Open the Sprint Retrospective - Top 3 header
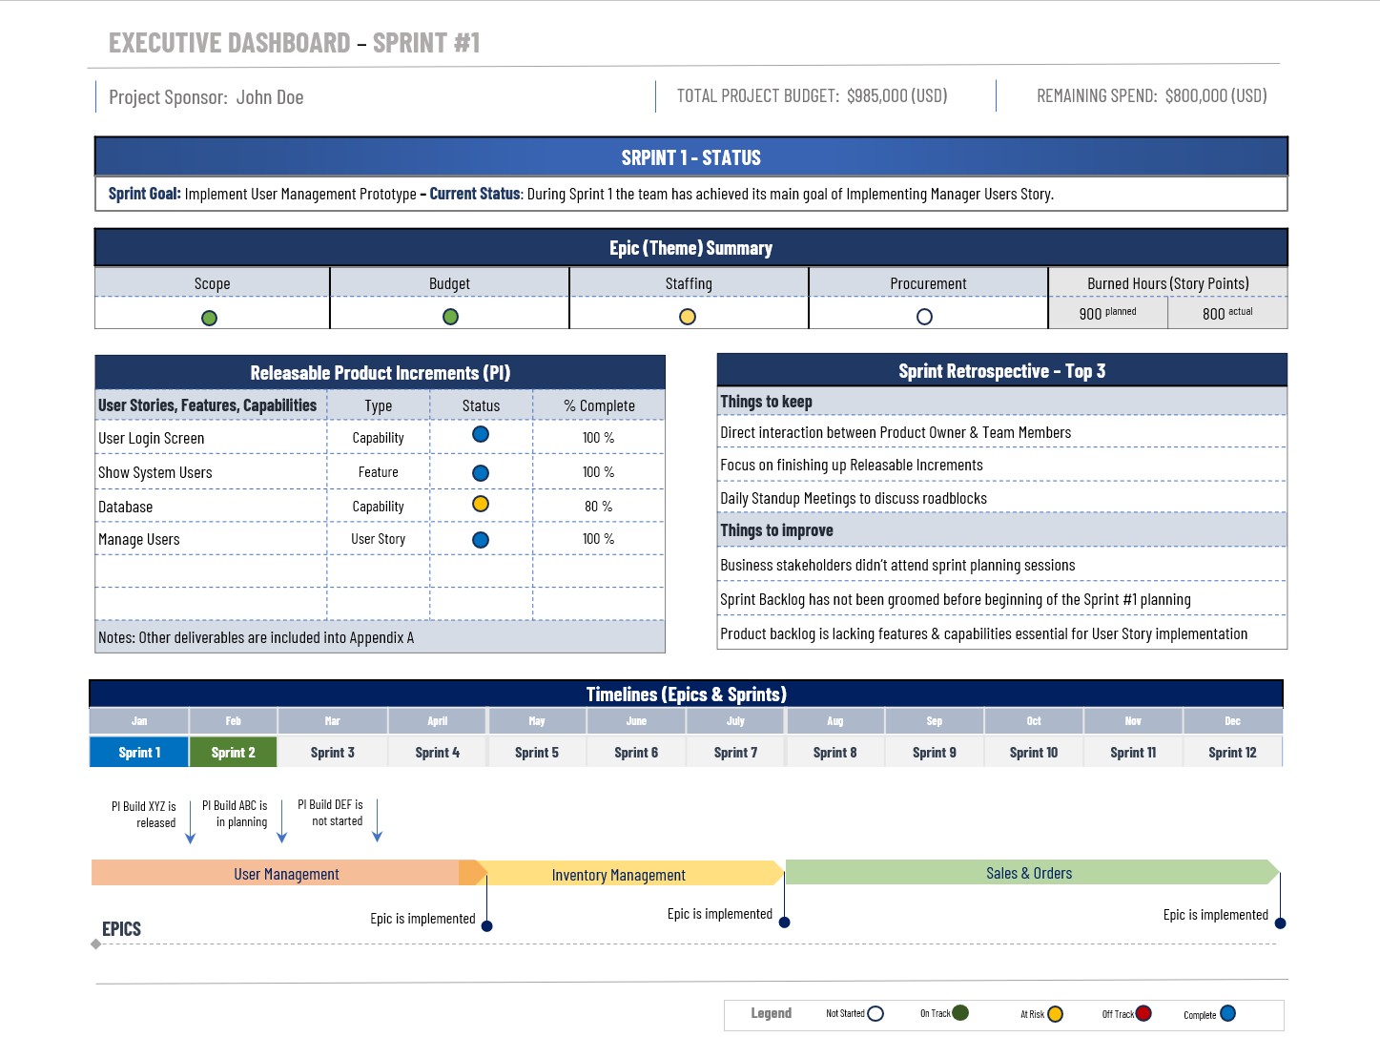This screenshot has height=1037, width=1380. [1001, 370]
